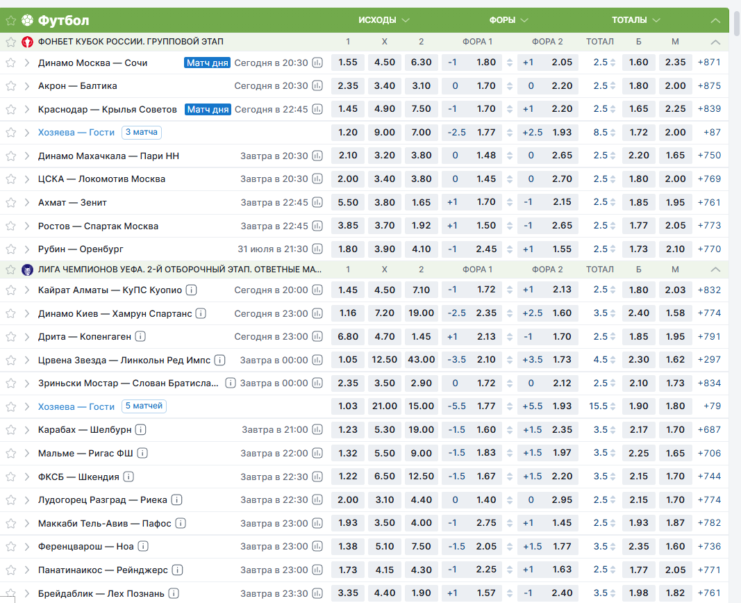Change total line 3.5 for Карабах — Шелбурн
The width and height of the screenshot is (741, 603).
tap(613, 429)
